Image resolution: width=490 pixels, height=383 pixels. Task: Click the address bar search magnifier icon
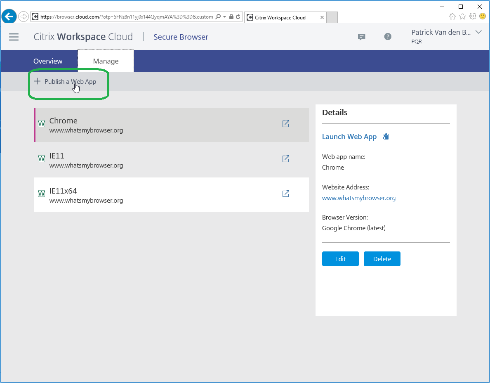[218, 17]
